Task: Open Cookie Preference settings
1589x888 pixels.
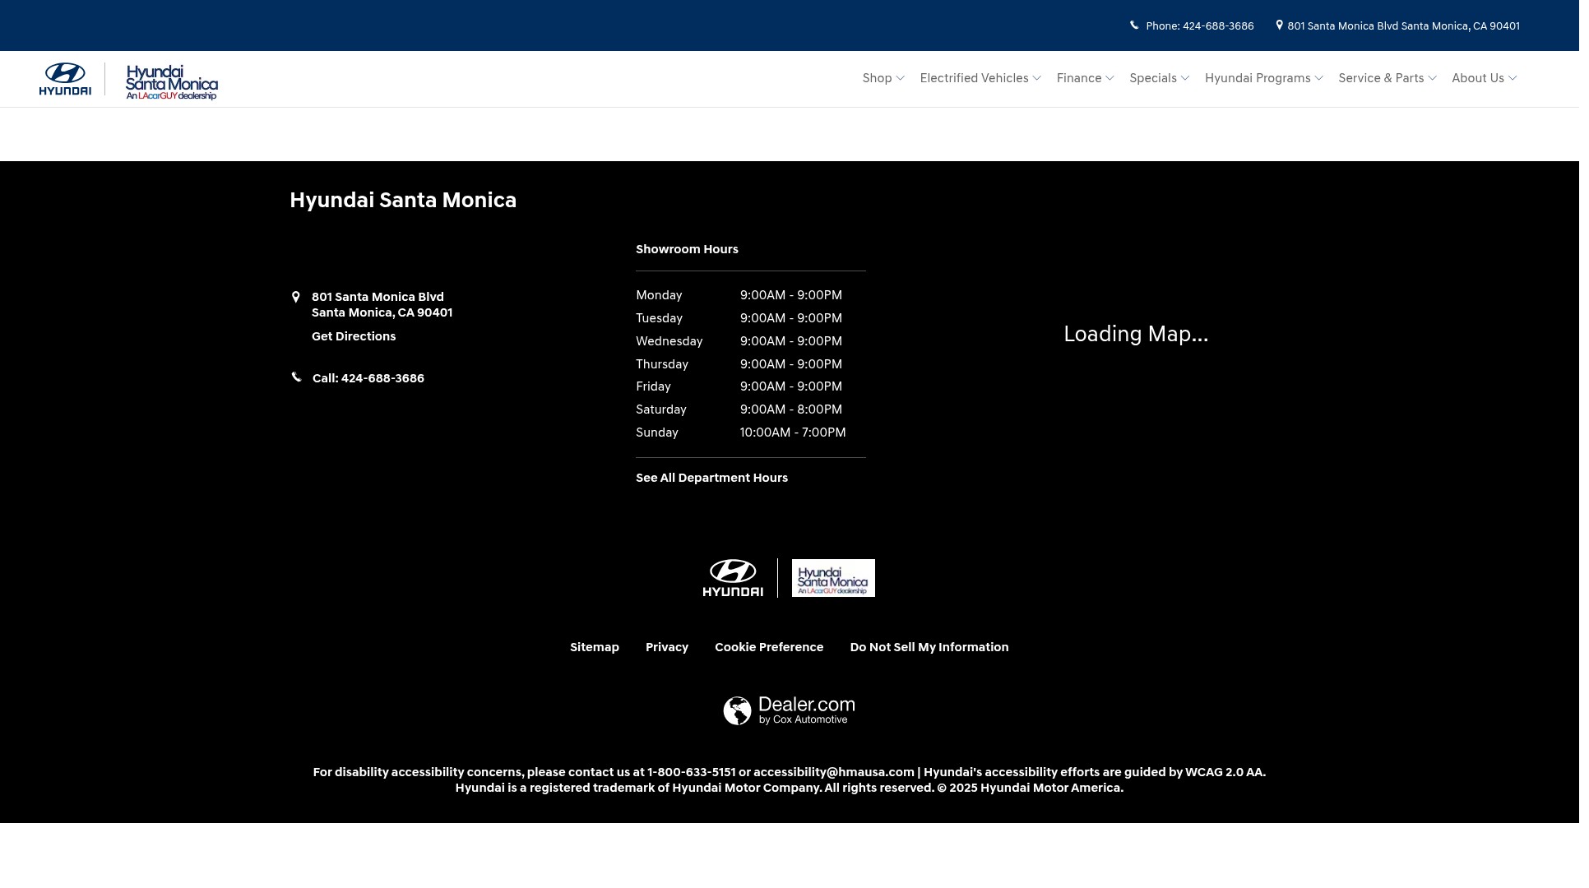Action: coord(769,647)
